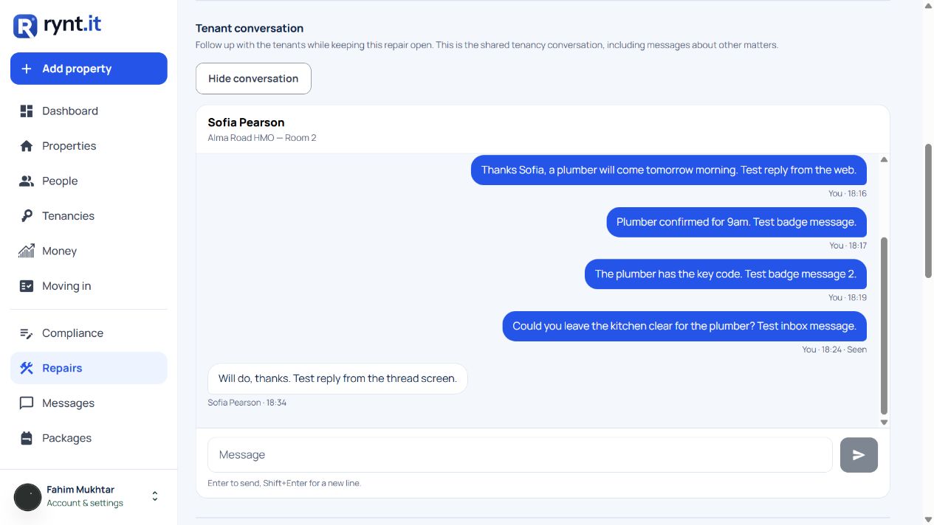Screen dimensions: 934x525
Task: Click the Sofia Pearson conversation heading
Action: click(246, 122)
